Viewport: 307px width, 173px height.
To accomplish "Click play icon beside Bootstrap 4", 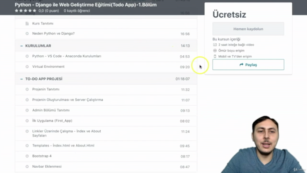I will [x=27, y=156].
